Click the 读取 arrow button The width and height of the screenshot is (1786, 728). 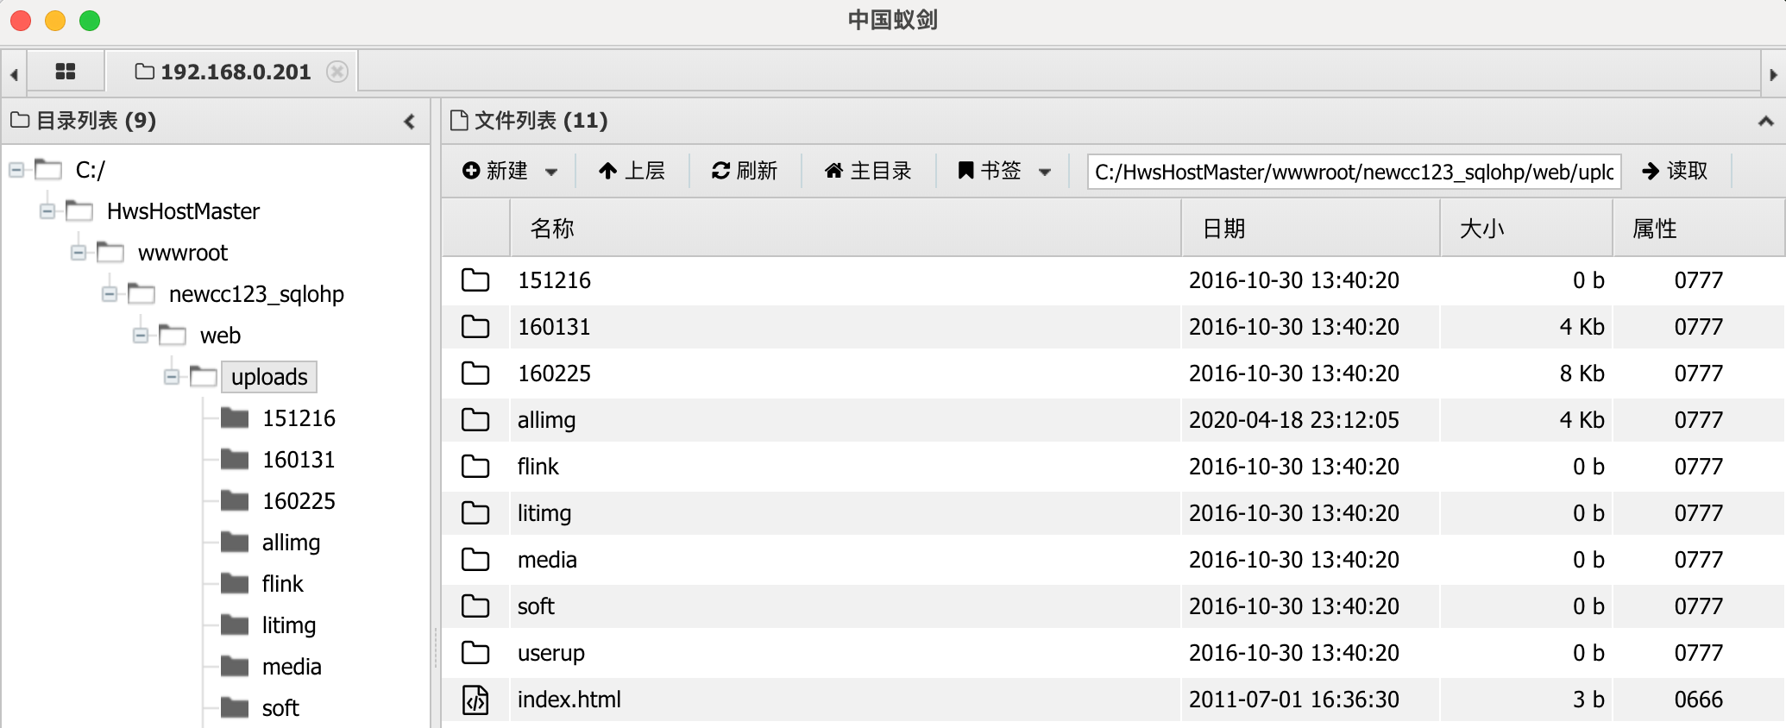pos(1675,171)
